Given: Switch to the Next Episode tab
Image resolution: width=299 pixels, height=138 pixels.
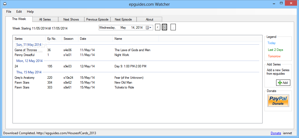Looking at the screenshot, I should pyautogui.click(x=123, y=19).
